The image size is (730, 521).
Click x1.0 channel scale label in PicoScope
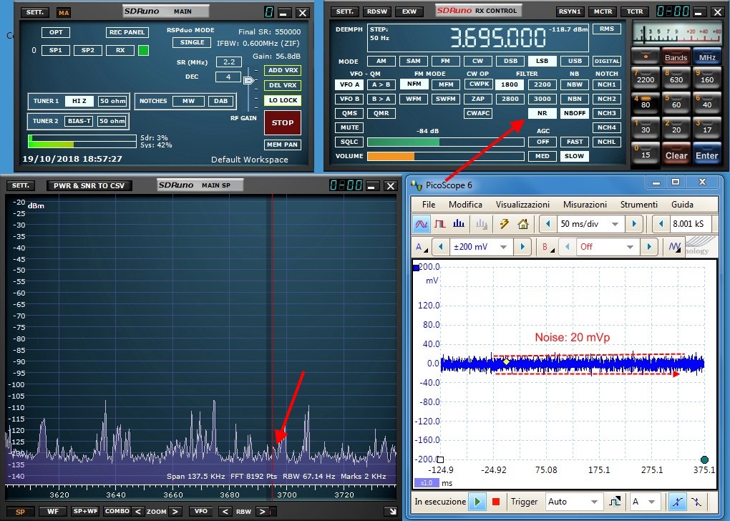[x=427, y=483]
